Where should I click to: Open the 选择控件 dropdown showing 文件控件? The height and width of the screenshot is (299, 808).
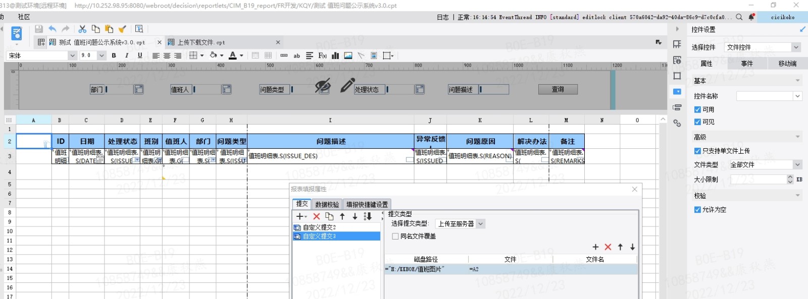pyautogui.click(x=762, y=47)
